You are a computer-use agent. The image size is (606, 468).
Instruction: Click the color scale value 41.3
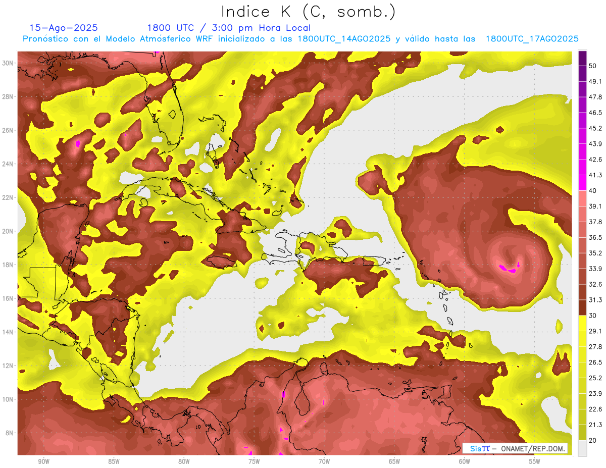point(595,175)
